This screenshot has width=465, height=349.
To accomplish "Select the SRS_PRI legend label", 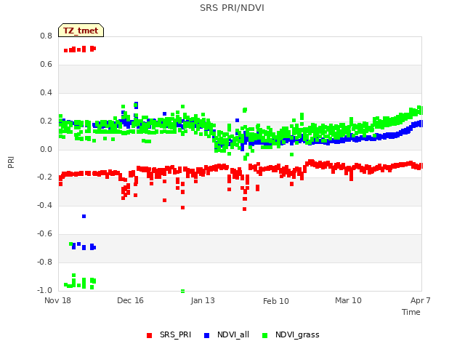I will point(175,334).
